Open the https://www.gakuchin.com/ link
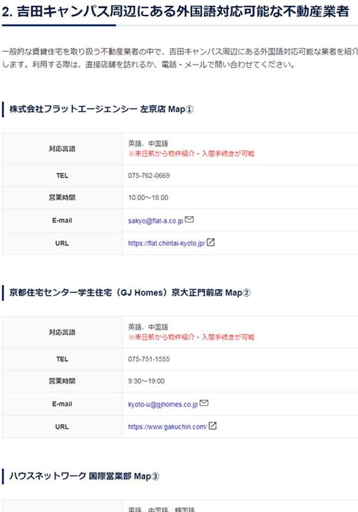 pyautogui.click(x=168, y=427)
